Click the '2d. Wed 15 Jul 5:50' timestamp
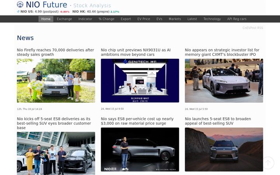 [196, 109]
